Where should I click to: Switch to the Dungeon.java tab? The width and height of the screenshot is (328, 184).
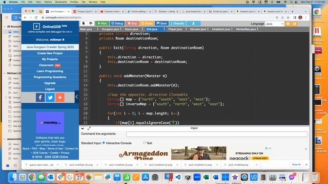(x=110, y=29)
